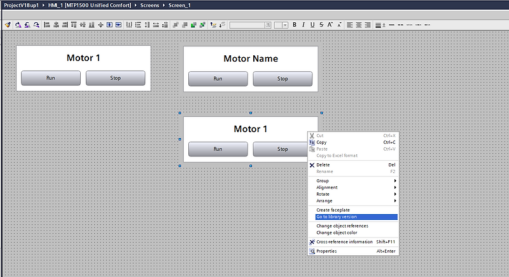The image size is (509, 277).
Task: Click the align top edges icon
Action: [x=74, y=25]
